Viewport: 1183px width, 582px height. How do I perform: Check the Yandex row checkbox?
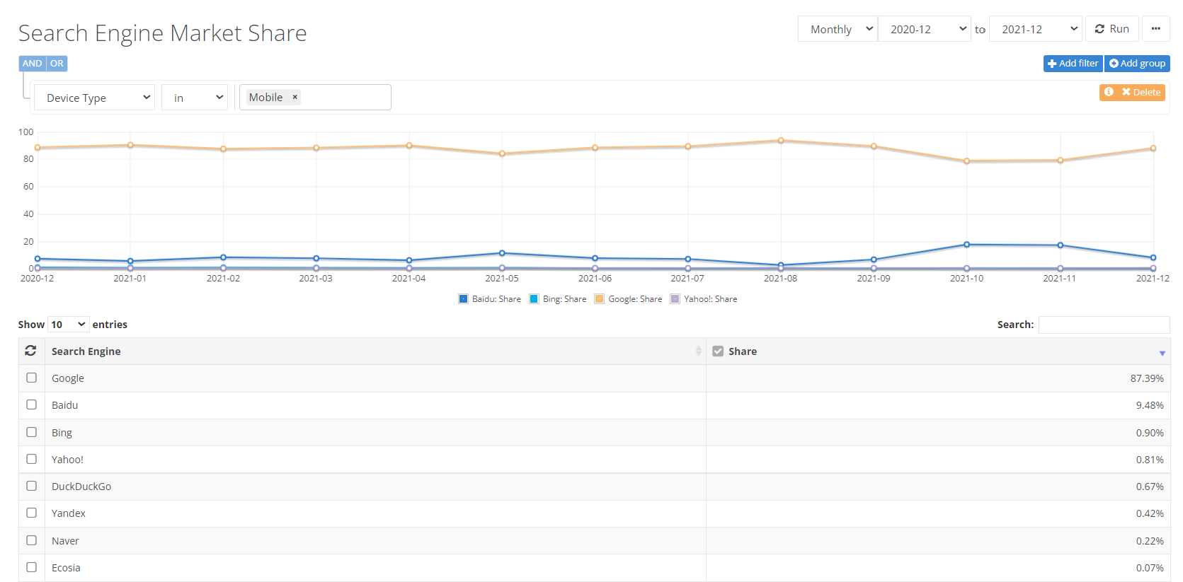click(x=31, y=513)
